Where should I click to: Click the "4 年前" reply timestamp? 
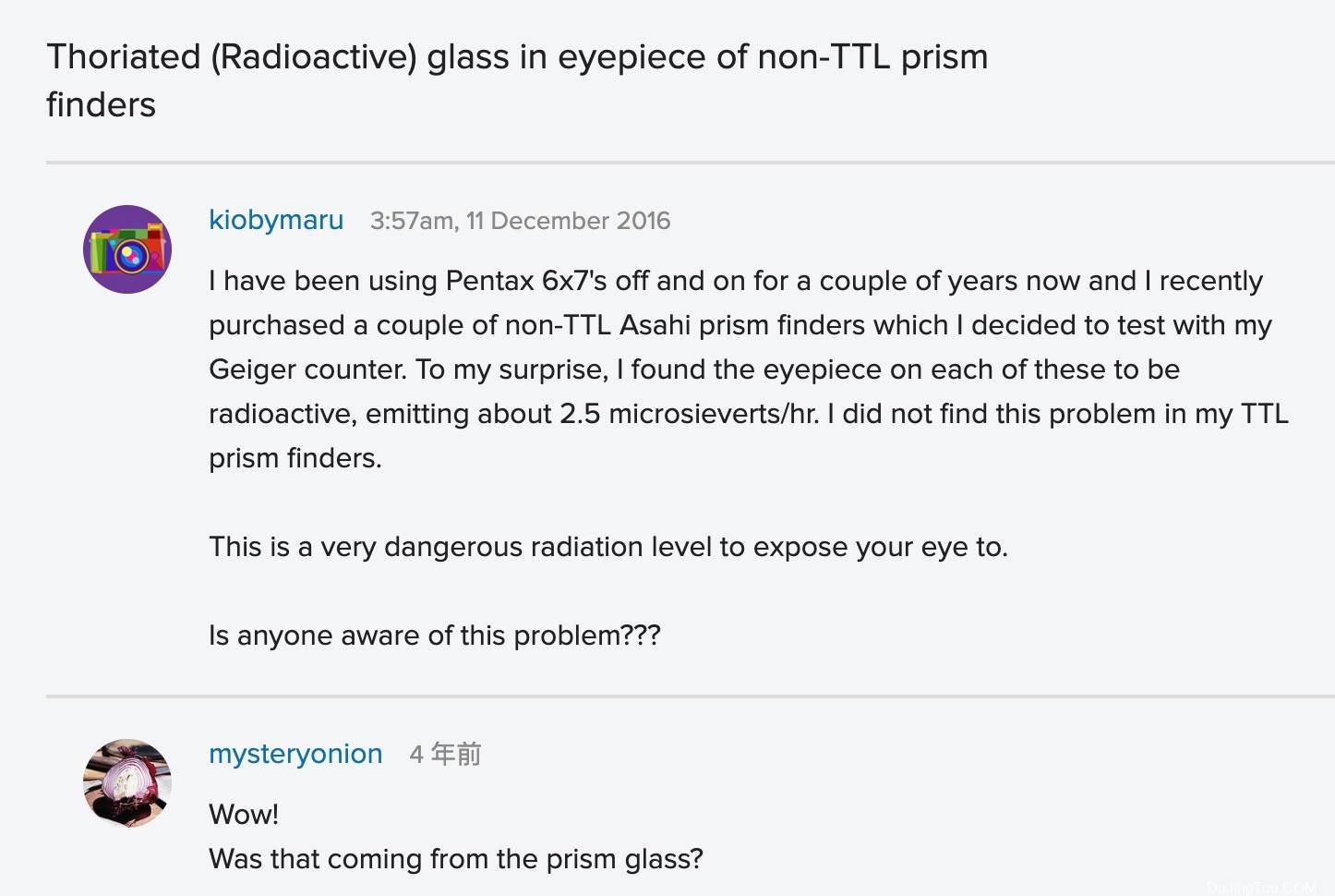pos(445,755)
